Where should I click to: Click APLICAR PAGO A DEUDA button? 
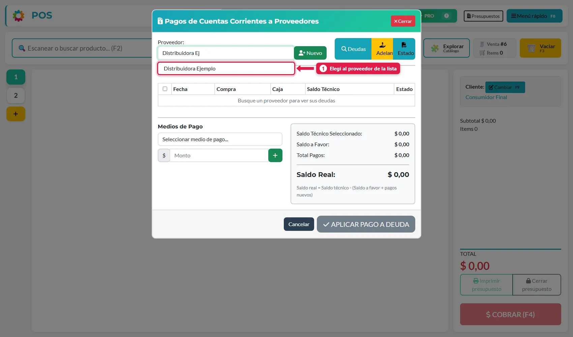(x=366, y=224)
